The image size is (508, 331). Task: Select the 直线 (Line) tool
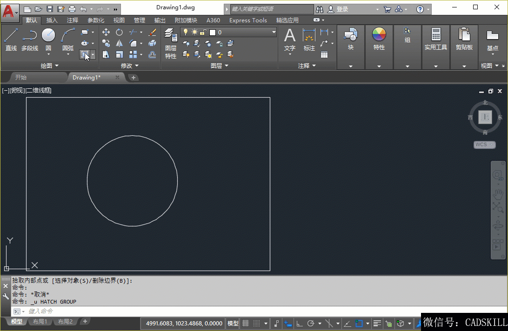coord(11,39)
